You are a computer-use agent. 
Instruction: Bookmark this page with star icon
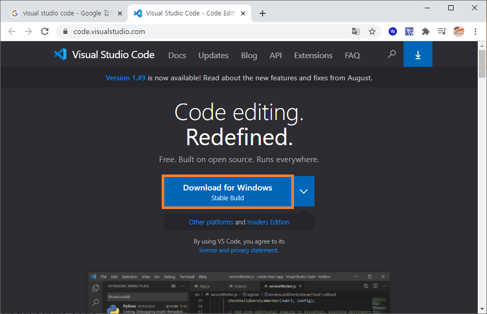[x=372, y=31]
